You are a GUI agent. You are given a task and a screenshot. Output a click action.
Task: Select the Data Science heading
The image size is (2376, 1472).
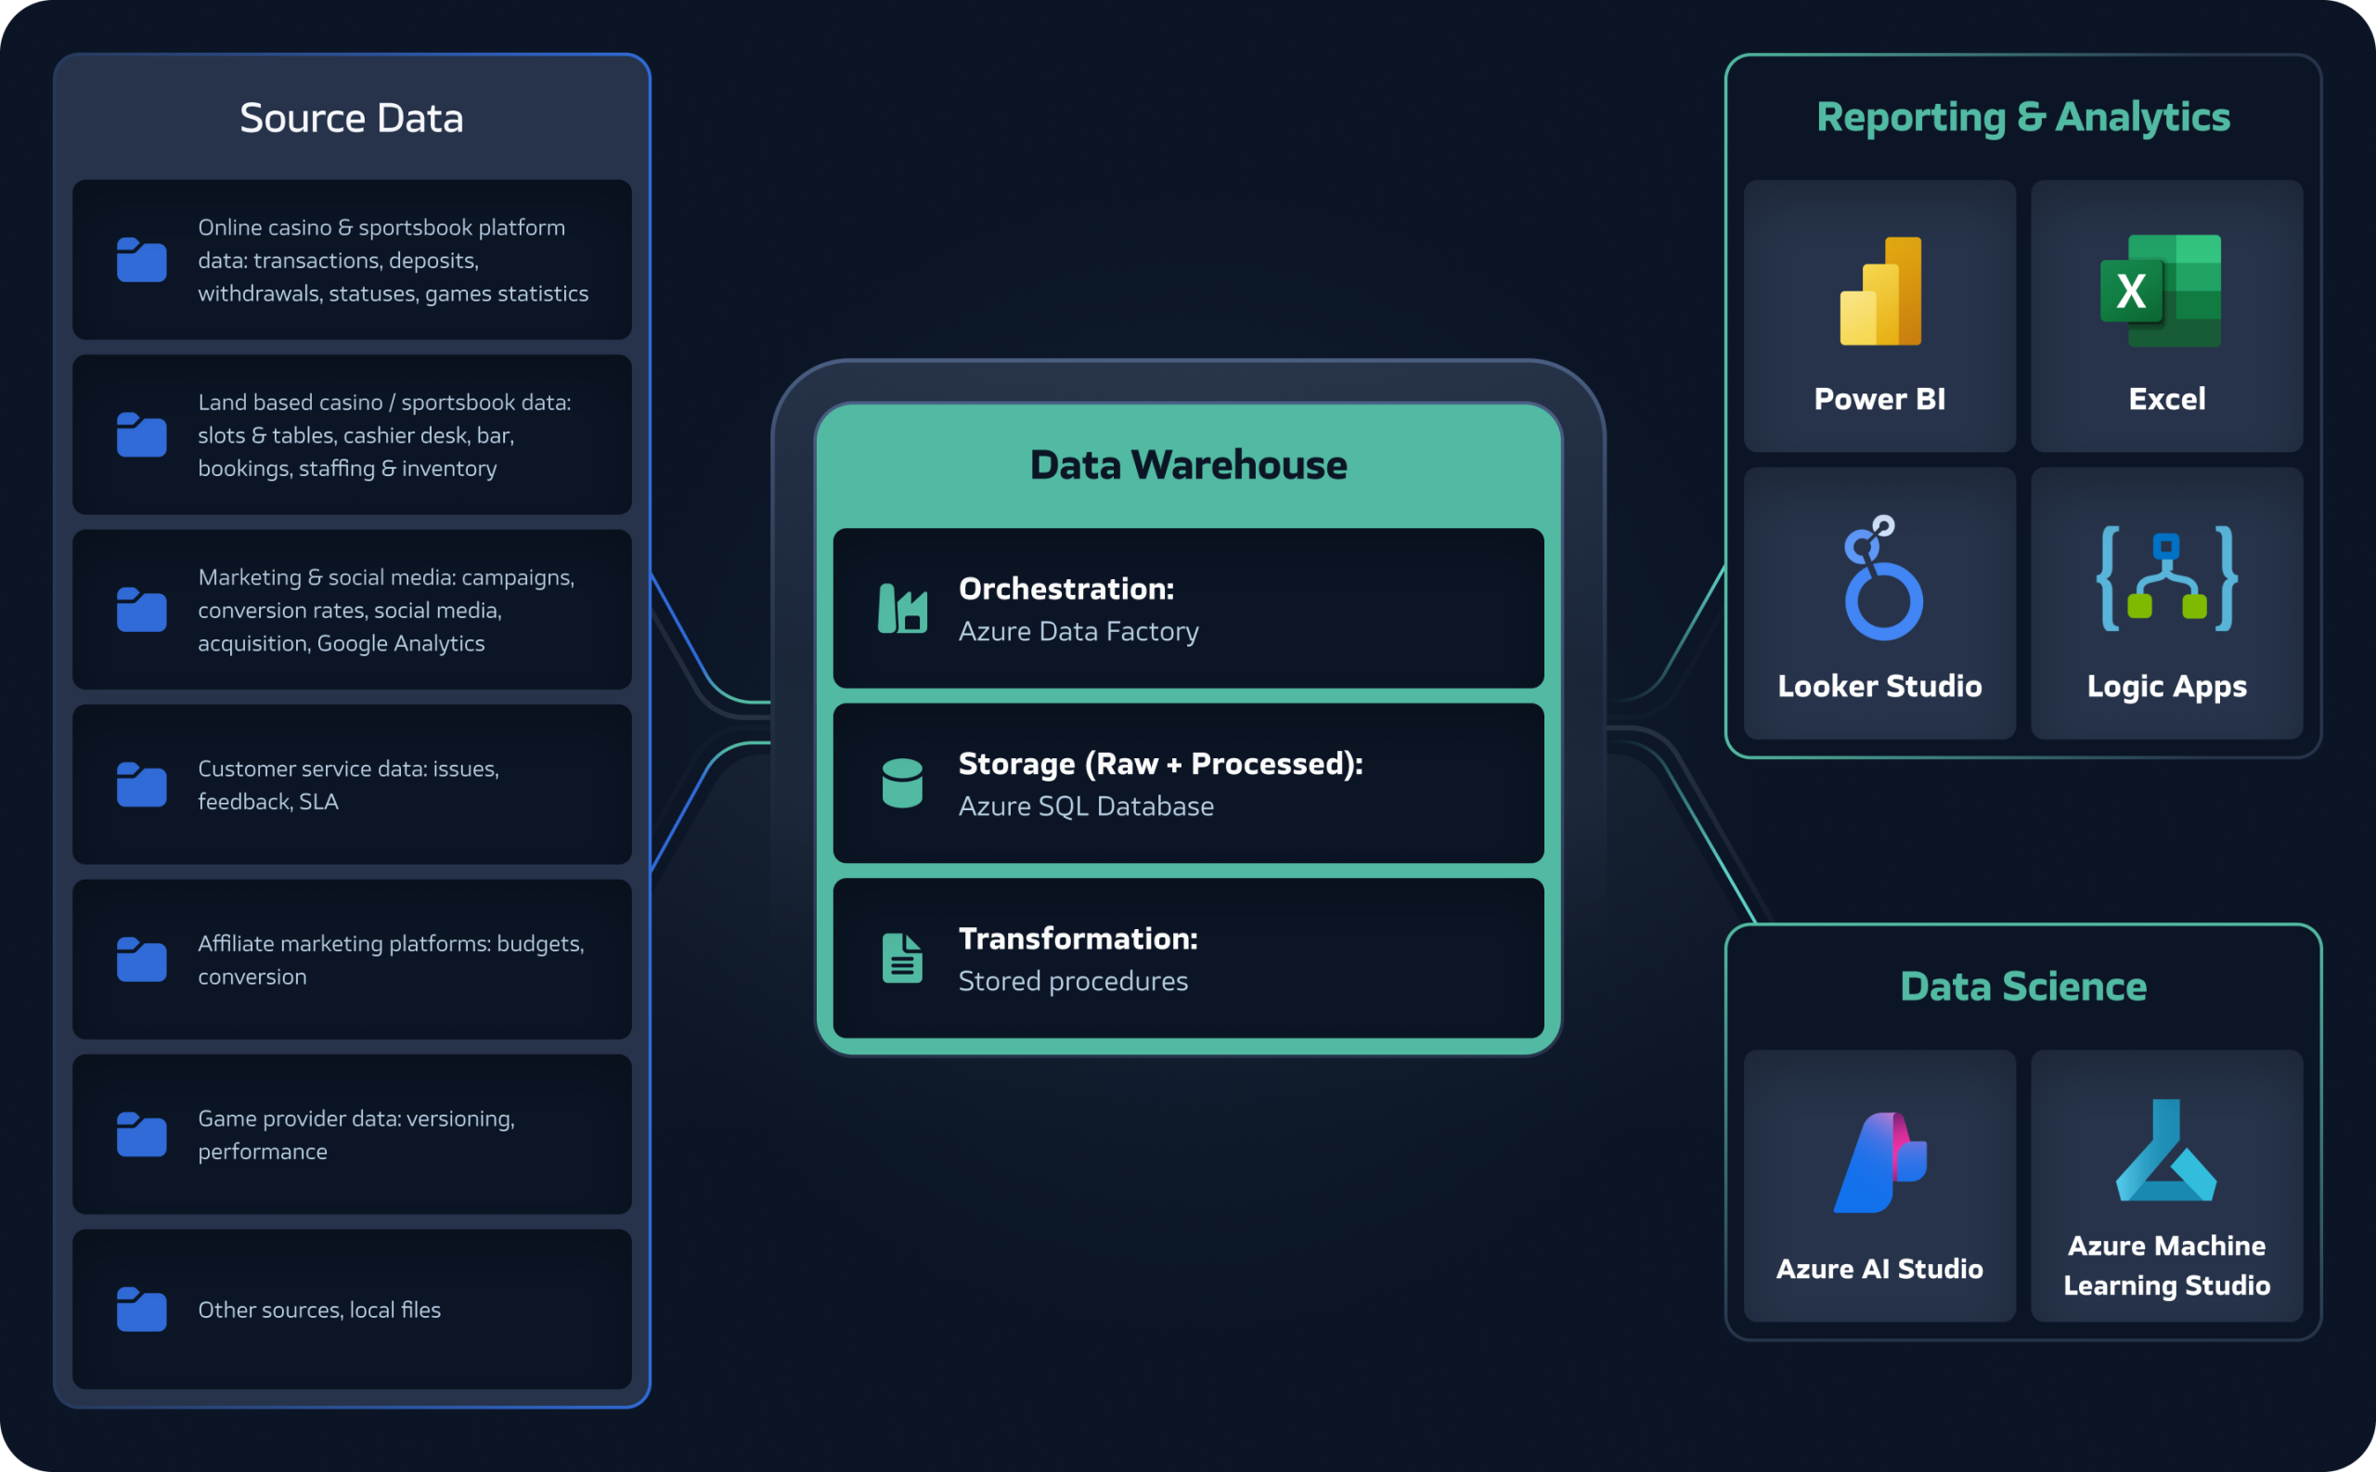(x=2023, y=988)
